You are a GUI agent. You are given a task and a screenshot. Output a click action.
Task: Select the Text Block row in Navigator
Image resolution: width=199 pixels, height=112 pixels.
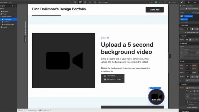pyautogui.click(x=8, y=22)
